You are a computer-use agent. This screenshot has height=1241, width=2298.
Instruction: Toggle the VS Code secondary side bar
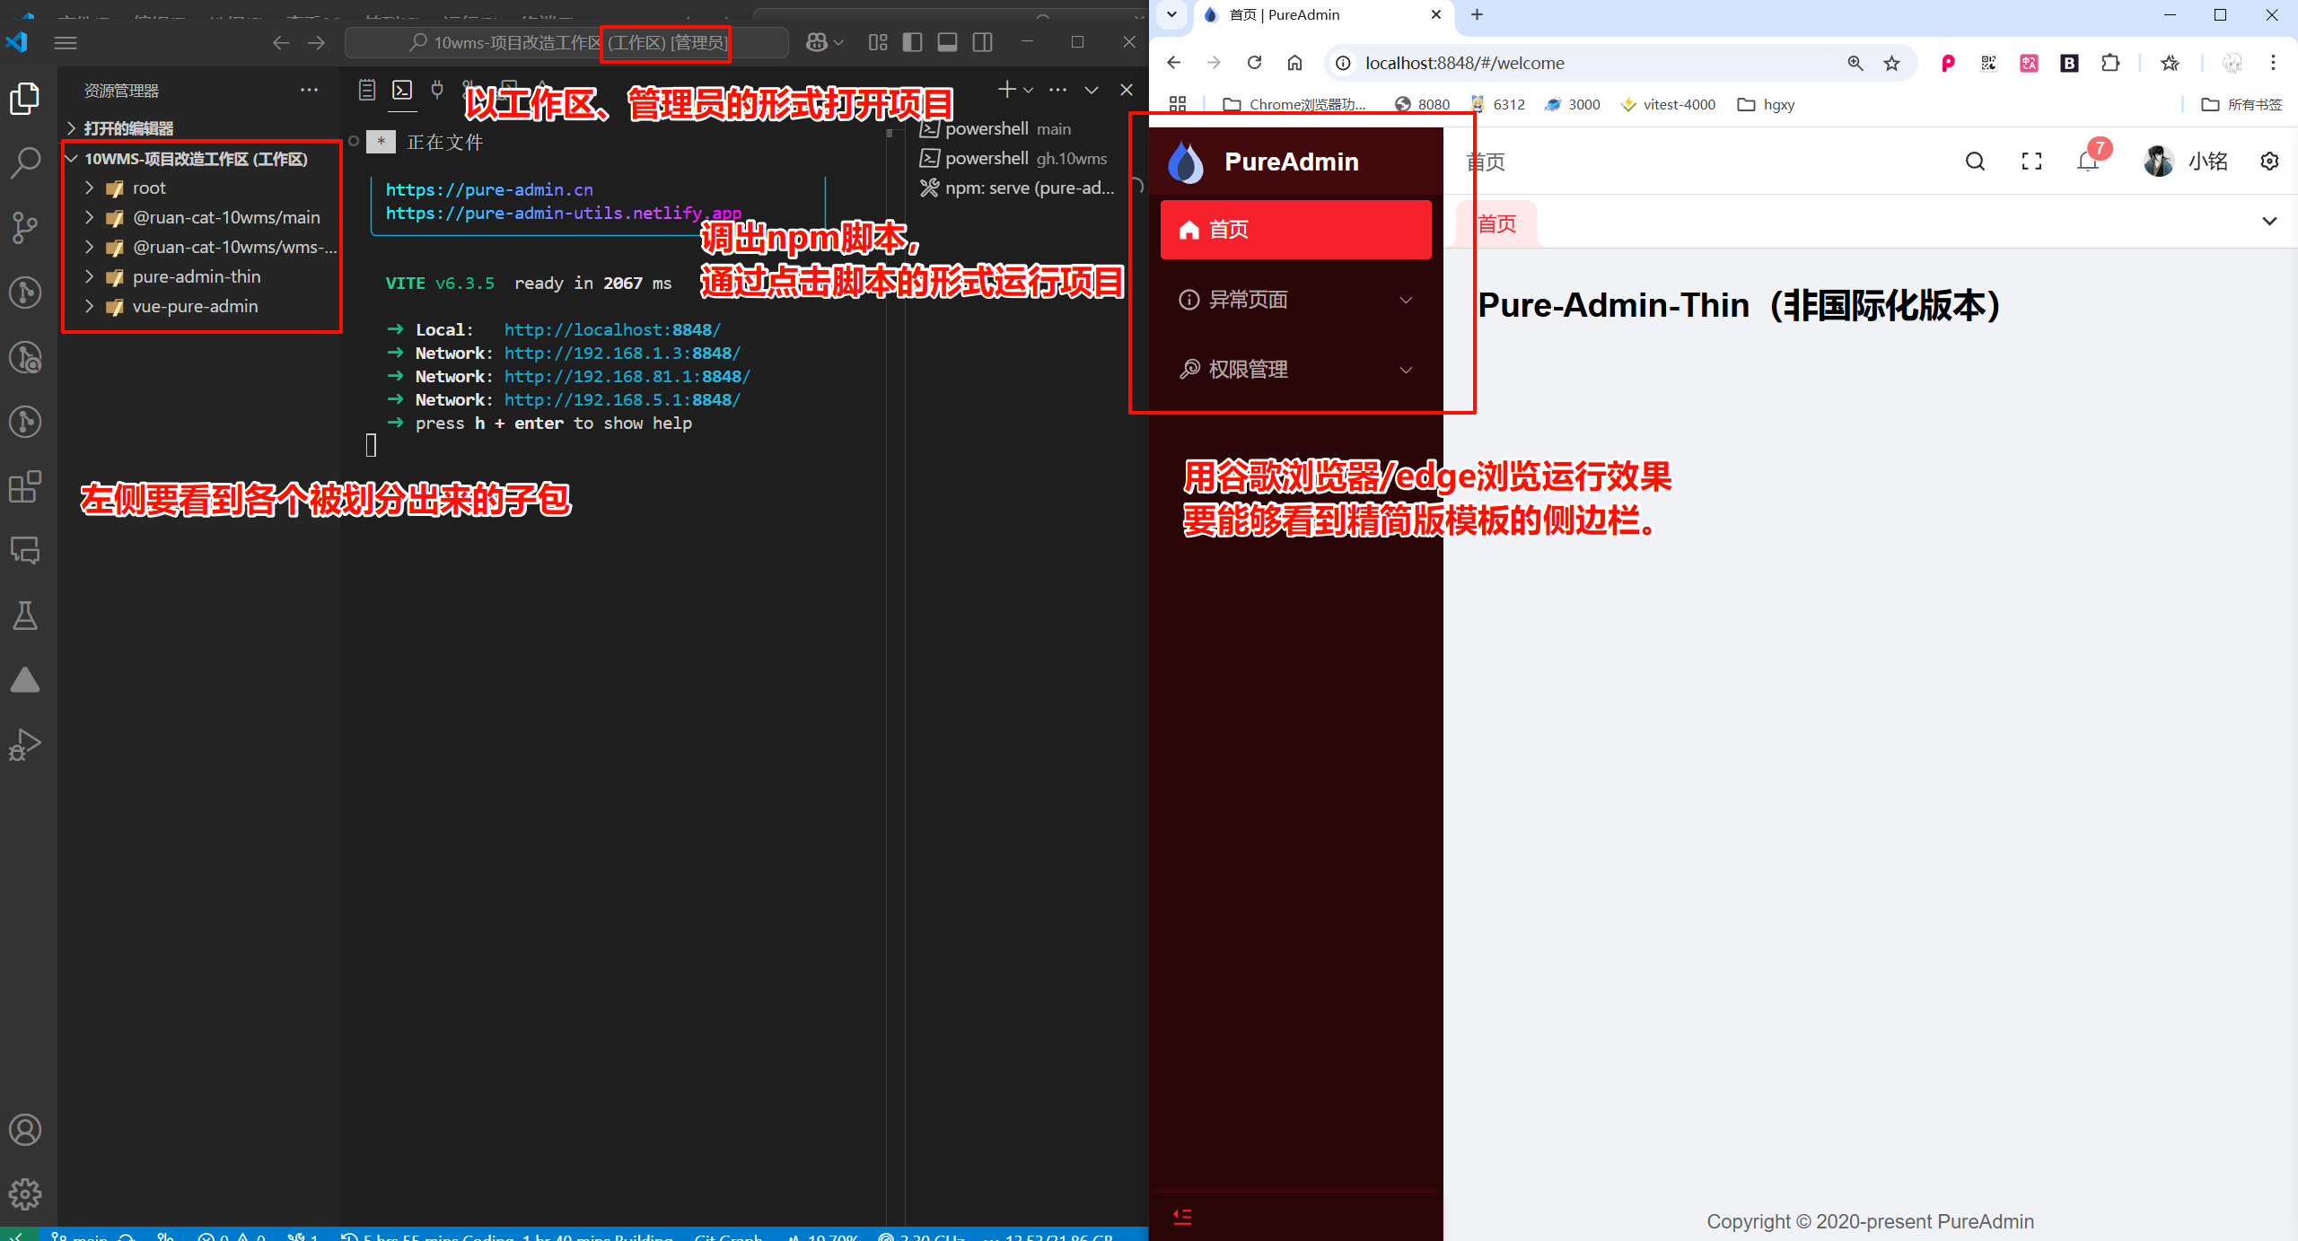[x=983, y=42]
